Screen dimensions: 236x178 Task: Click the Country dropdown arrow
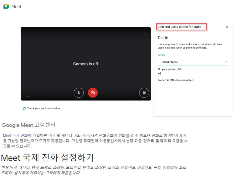[x=226, y=61]
